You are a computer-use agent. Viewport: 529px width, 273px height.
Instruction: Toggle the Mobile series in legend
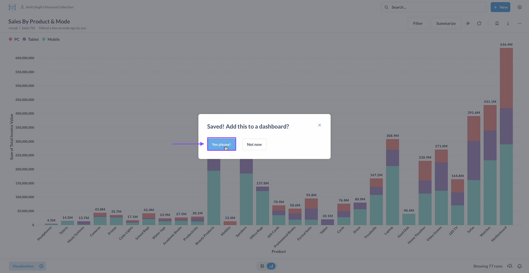[53, 39]
